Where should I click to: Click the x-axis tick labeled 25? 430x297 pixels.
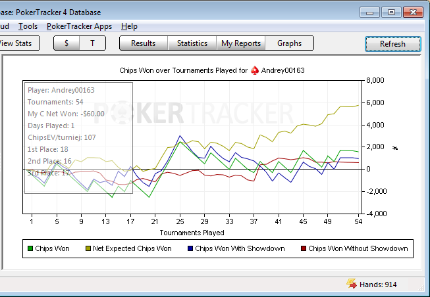(x=180, y=221)
